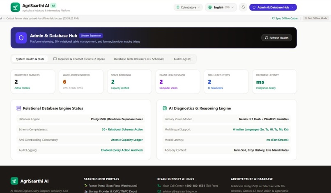The width and height of the screenshot is (331, 193).
Task: Click 'Computer Vision' under Plant Health Scans
Action: click(168, 88)
